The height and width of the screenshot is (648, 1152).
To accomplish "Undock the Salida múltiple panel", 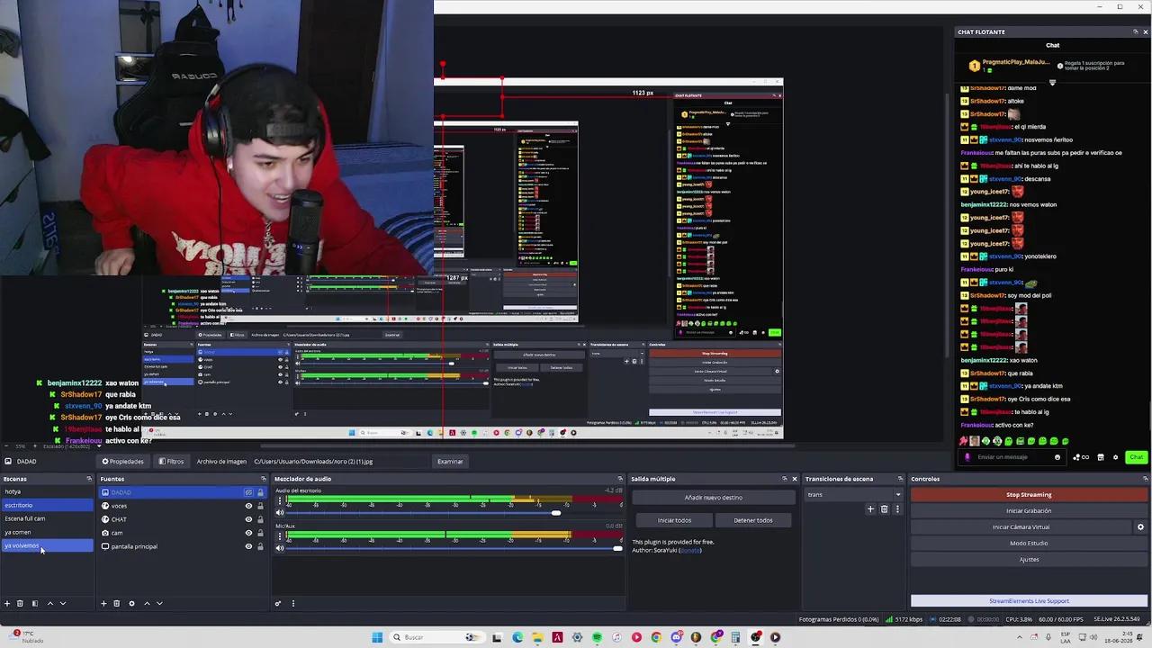I will [784, 479].
